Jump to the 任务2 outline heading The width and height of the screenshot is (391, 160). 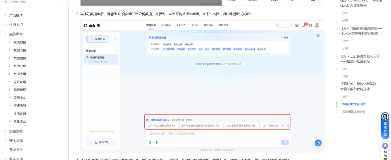click(x=362, y=31)
